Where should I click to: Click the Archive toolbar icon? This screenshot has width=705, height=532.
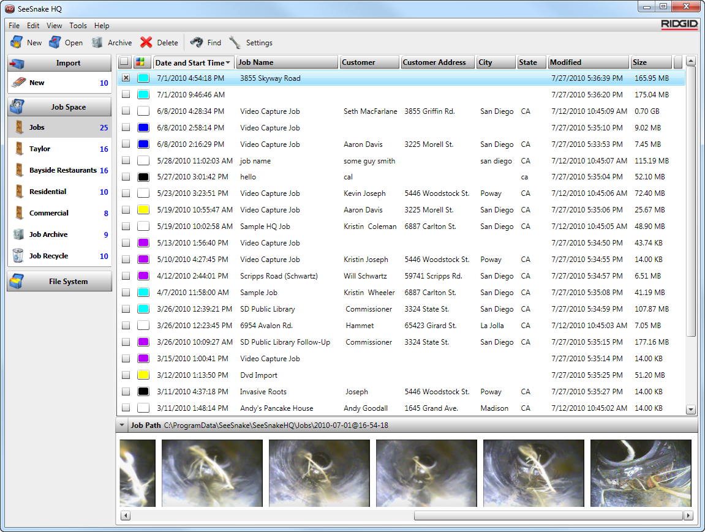point(97,42)
